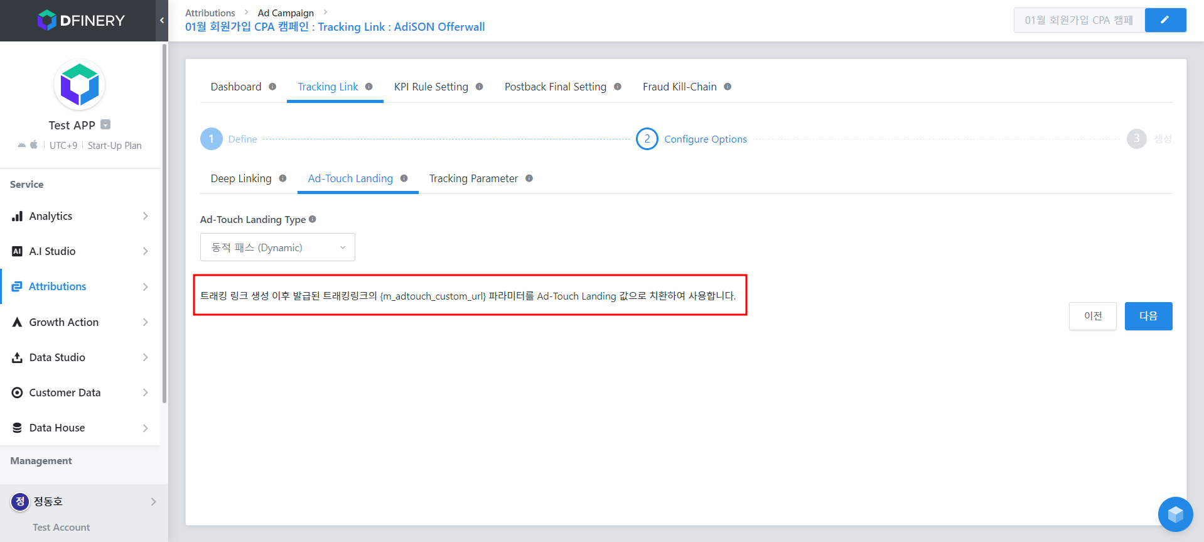
Task: Switch to the Dashboard tab
Action: click(x=236, y=87)
